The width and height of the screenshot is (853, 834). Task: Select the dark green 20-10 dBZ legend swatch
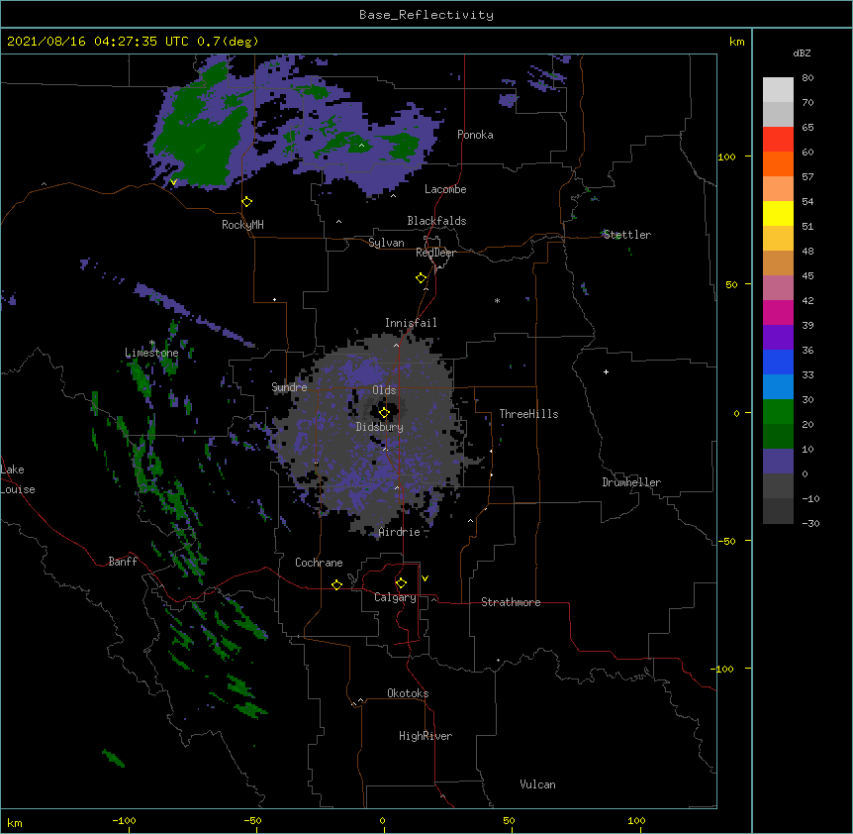pyautogui.click(x=778, y=437)
